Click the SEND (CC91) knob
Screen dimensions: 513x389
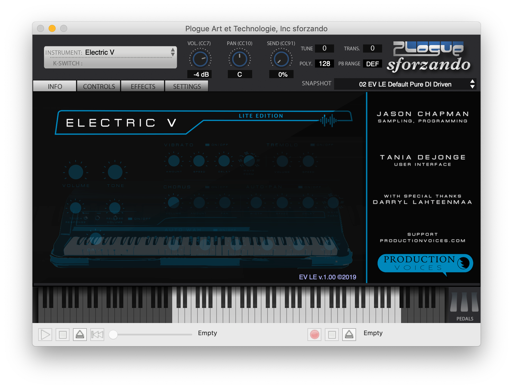pyautogui.click(x=281, y=59)
